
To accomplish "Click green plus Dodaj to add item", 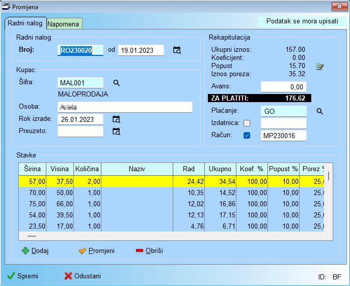I will (x=35, y=251).
